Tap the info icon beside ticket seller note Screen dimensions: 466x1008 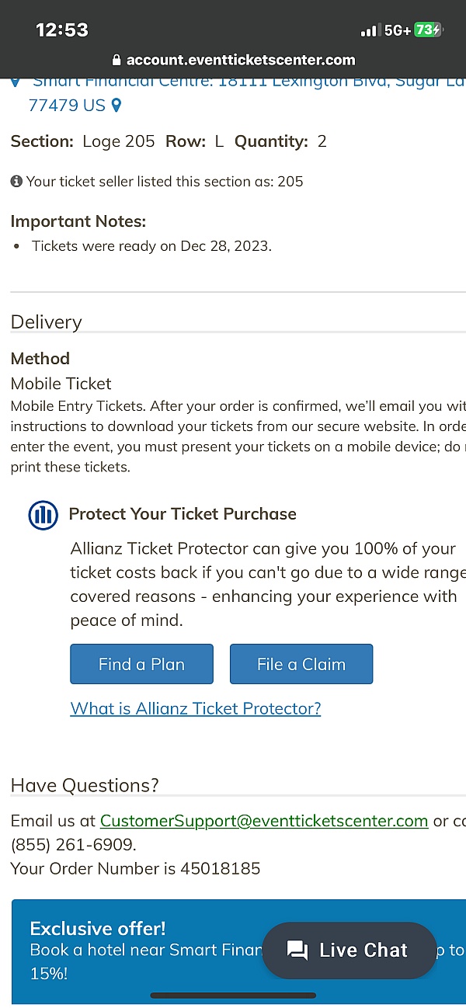pyautogui.click(x=16, y=182)
